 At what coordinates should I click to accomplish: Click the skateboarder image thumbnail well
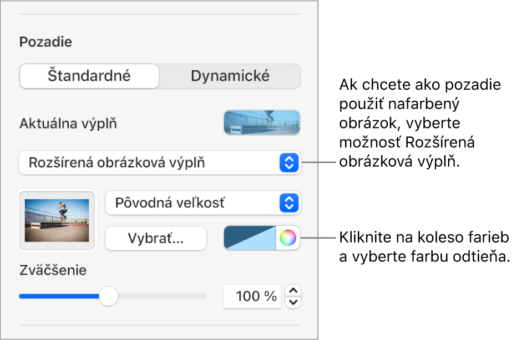57,220
